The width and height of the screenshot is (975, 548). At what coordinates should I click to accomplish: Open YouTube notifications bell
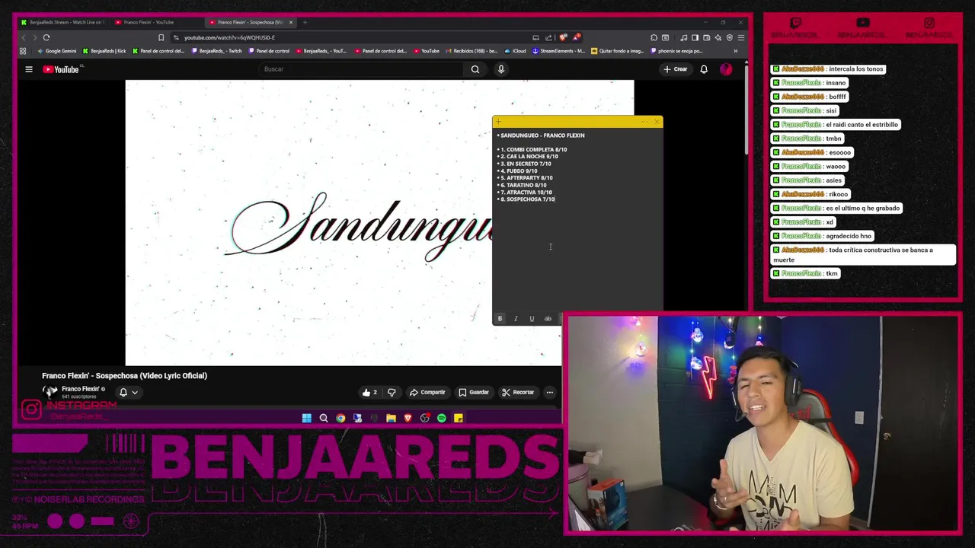point(704,69)
